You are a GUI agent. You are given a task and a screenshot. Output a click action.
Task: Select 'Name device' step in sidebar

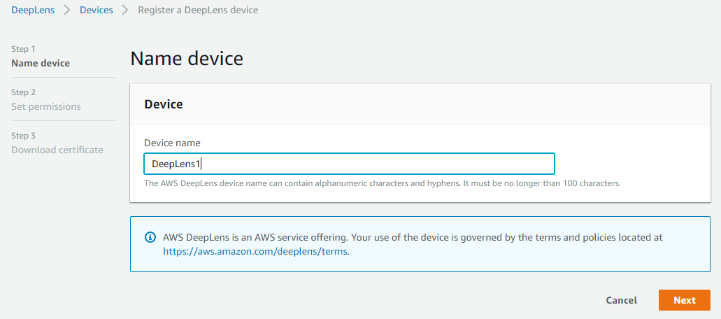(x=41, y=63)
